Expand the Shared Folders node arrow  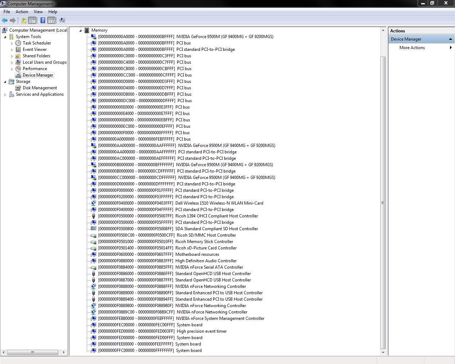(x=12, y=56)
